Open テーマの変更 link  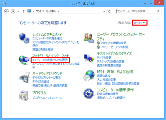[104, 58]
